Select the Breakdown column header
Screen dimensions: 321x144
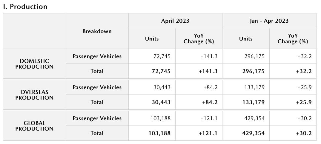97,31
